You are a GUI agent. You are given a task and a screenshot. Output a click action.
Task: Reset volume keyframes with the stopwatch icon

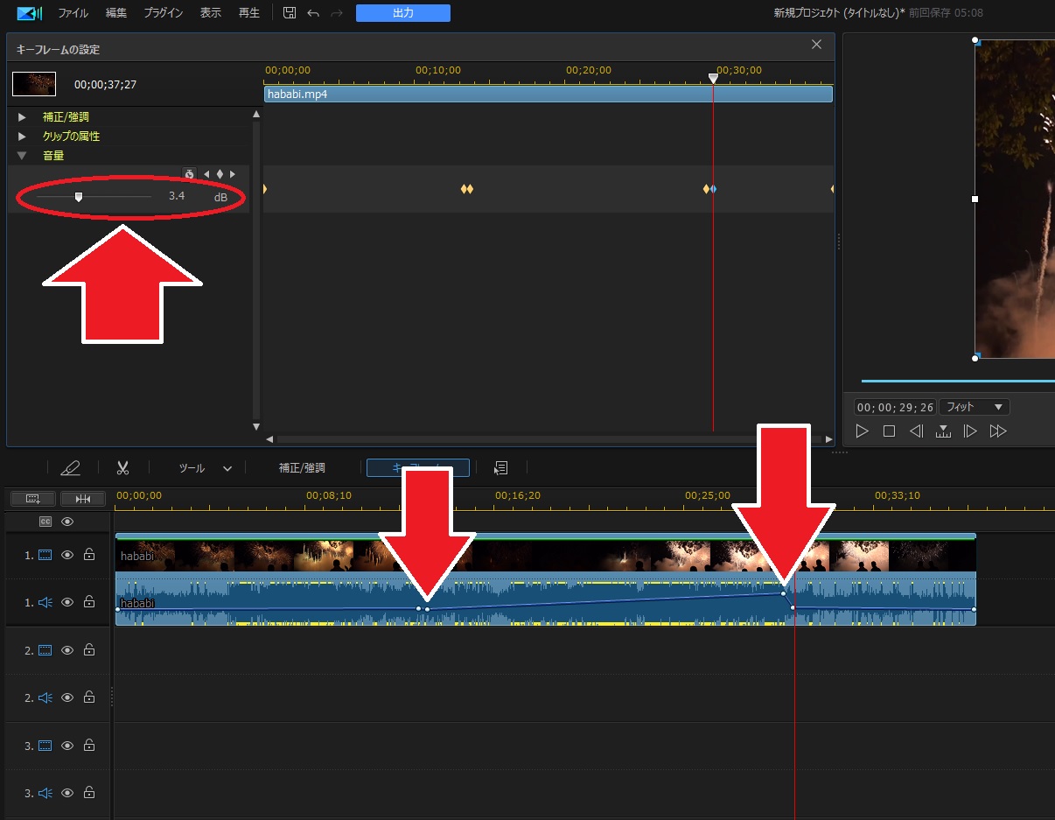point(189,174)
